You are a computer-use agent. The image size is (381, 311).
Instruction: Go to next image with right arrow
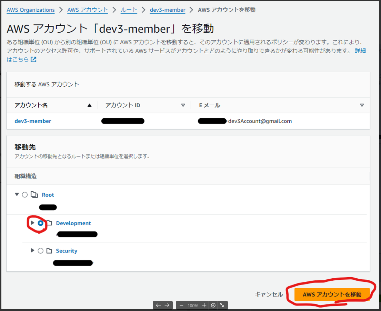point(167,305)
